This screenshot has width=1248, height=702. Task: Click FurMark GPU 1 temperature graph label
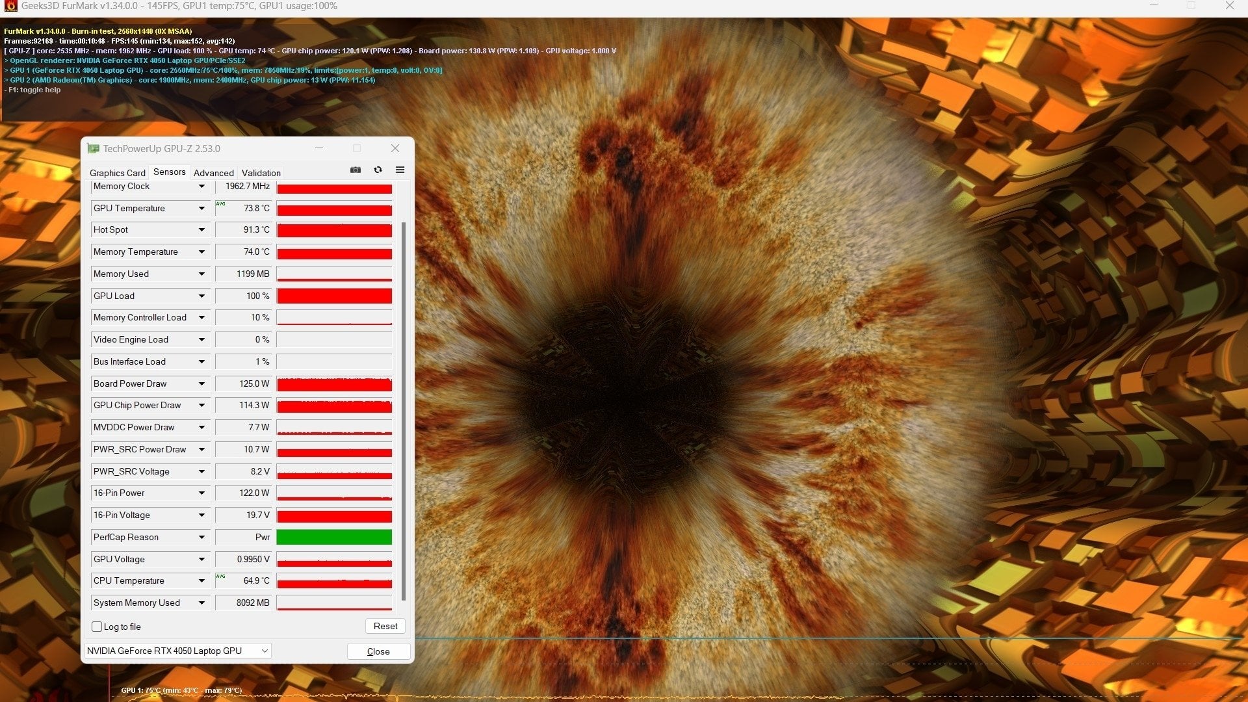tap(181, 690)
